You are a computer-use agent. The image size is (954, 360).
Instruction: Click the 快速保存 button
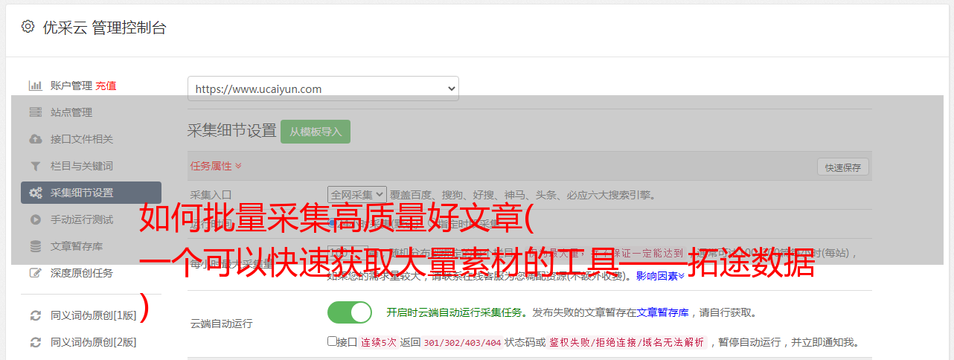(843, 167)
